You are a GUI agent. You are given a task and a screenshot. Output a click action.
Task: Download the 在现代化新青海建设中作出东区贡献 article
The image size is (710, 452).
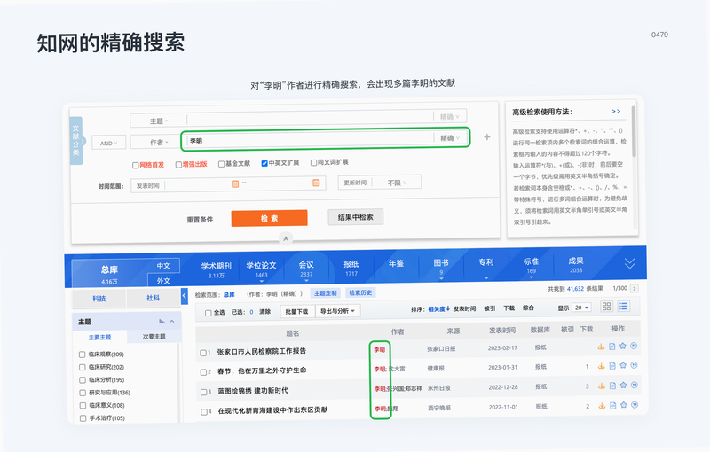point(602,406)
